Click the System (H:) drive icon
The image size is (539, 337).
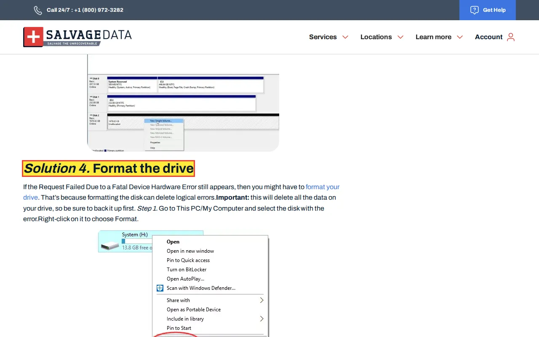[110, 244]
